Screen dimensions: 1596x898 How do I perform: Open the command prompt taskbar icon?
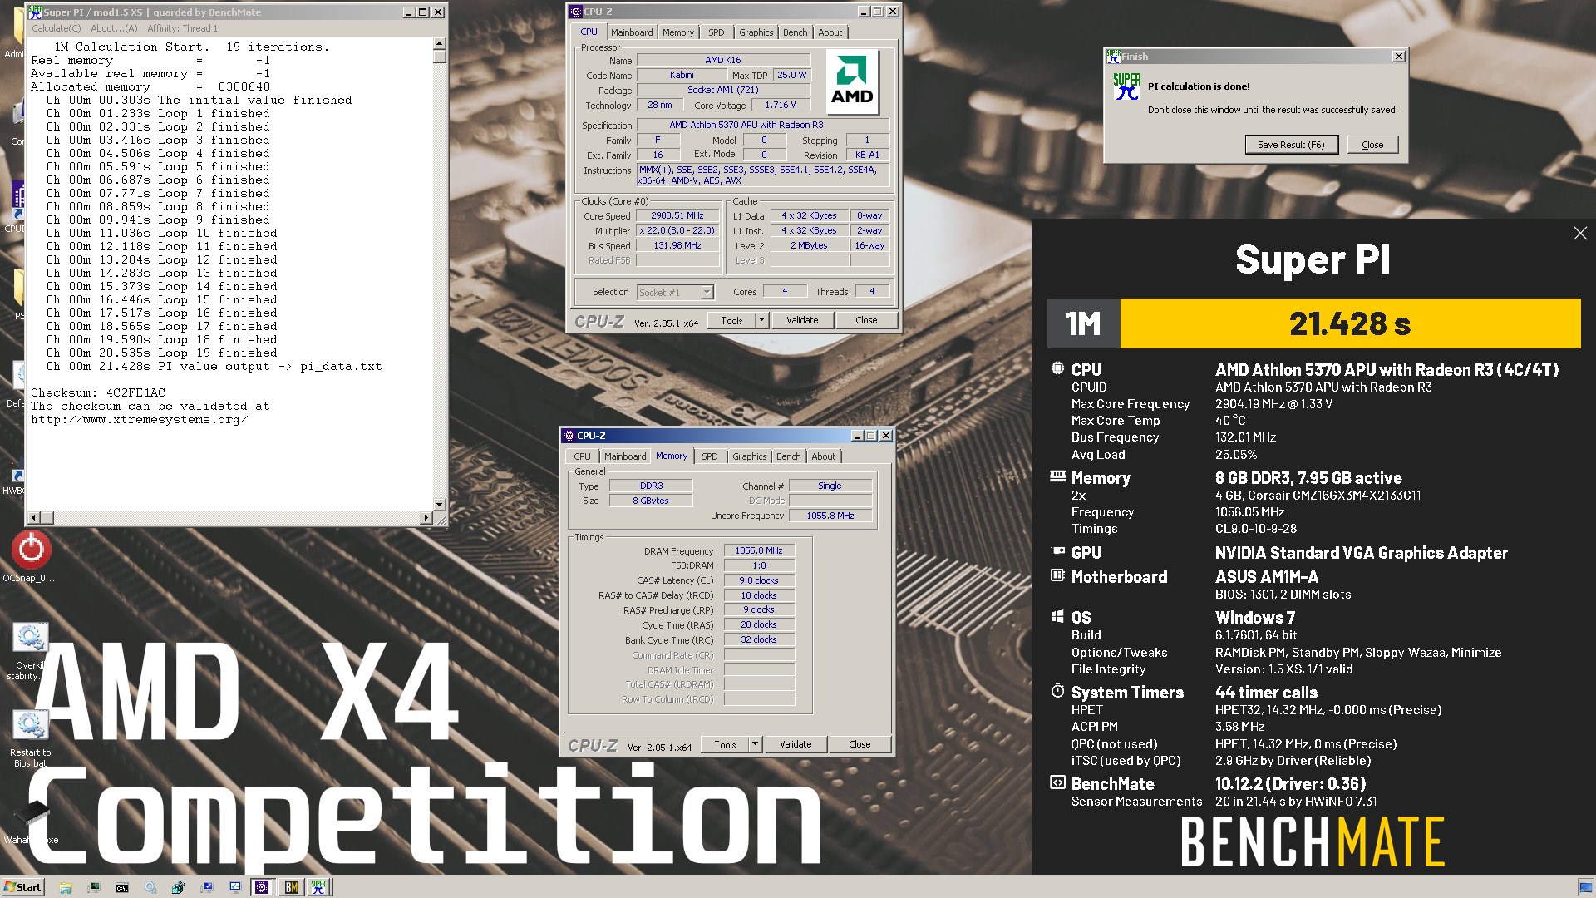[122, 887]
